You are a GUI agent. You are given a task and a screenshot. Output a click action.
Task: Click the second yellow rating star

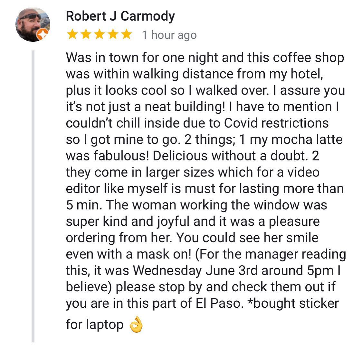pyautogui.click(x=86, y=34)
